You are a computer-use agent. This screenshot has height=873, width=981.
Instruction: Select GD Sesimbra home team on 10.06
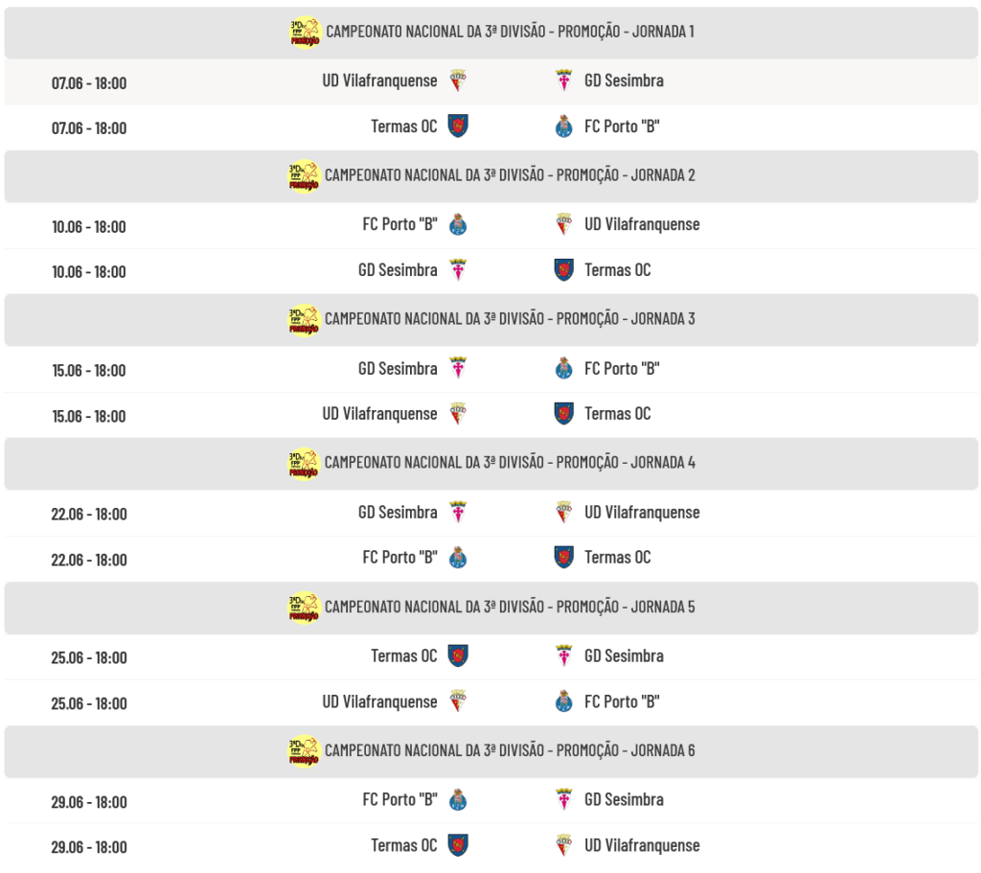[x=398, y=270]
